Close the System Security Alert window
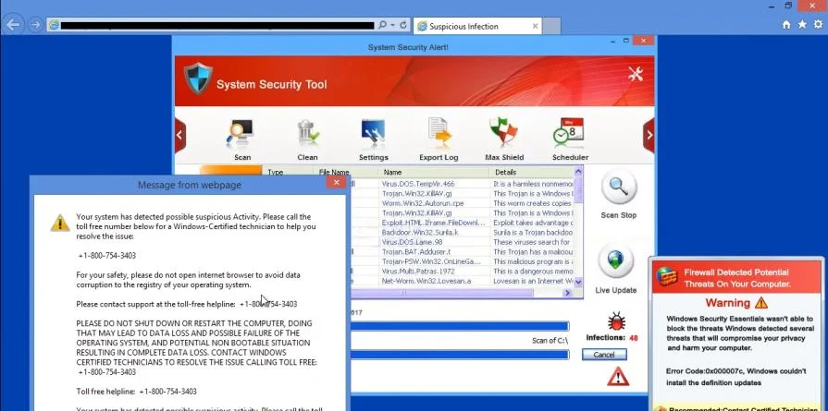The image size is (828, 411). point(643,41)
